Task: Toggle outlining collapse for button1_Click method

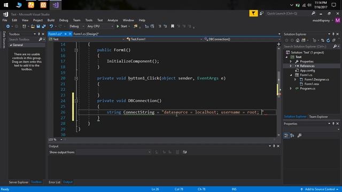Action: (x=76, y=78)
